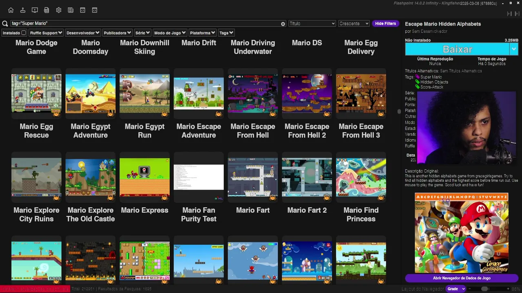Select the Mario Escape From Hell 3 thumbnail
This screenshot has height=293, width=522.
point(361,94)
